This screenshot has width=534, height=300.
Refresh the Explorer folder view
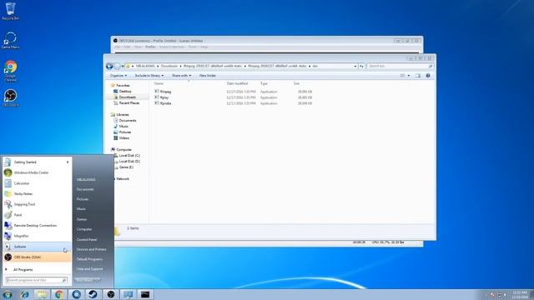361,66
